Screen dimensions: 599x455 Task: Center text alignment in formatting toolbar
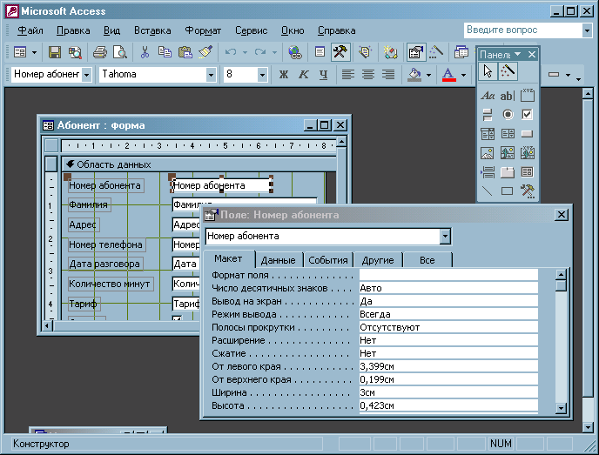tap(368, 75)
